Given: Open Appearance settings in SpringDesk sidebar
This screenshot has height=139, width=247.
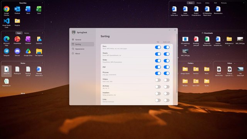Looking at the screenshot, I should (83, 49).
